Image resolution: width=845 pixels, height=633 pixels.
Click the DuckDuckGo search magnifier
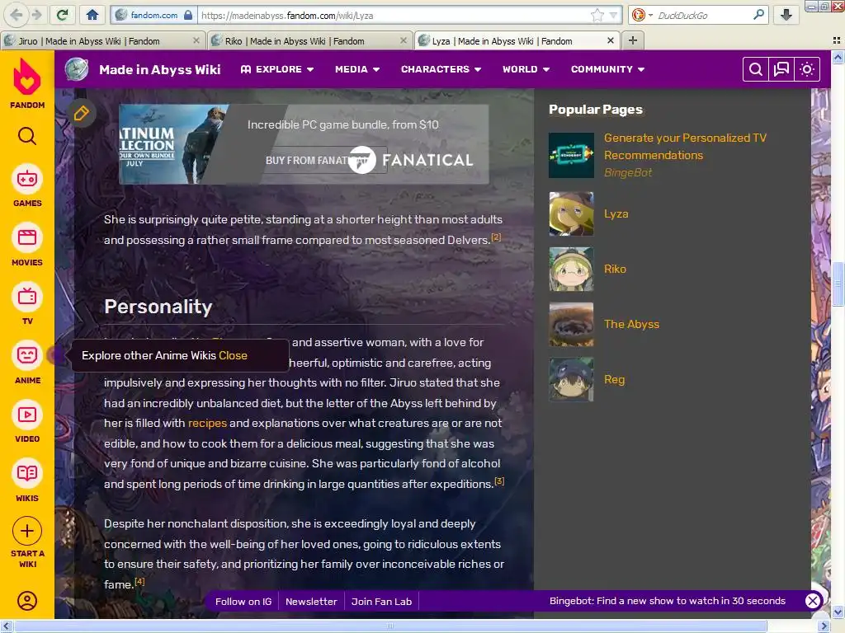click(x=758, y=15)
